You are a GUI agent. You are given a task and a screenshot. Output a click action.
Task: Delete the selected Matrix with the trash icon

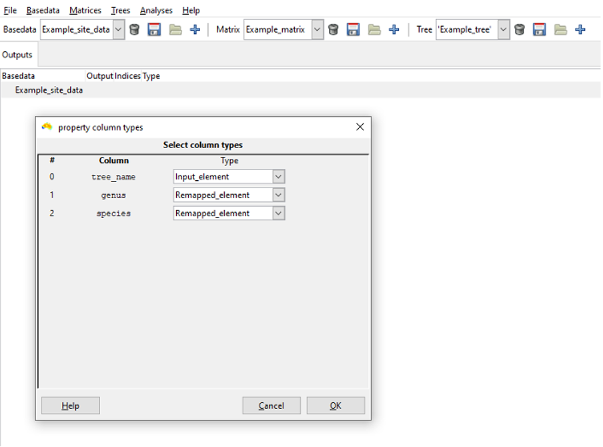click(x=334, y=29)
